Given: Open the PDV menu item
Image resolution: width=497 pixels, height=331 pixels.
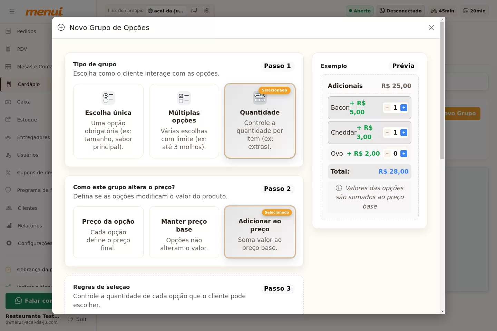Looking at the screenshot, I should [x=26, y=49].
